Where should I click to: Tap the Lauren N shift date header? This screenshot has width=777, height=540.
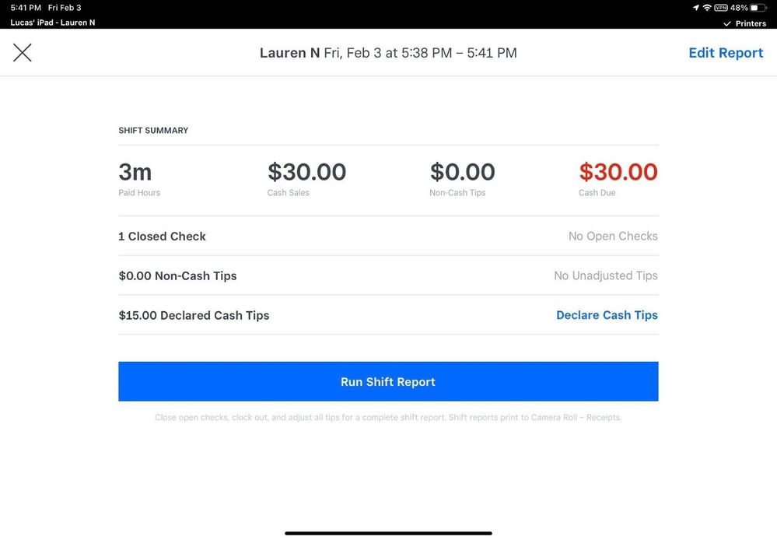coord(388,53)
